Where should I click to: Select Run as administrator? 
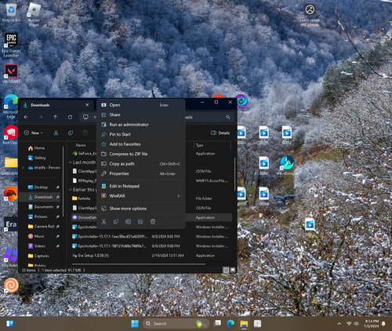tap(141, 125)
